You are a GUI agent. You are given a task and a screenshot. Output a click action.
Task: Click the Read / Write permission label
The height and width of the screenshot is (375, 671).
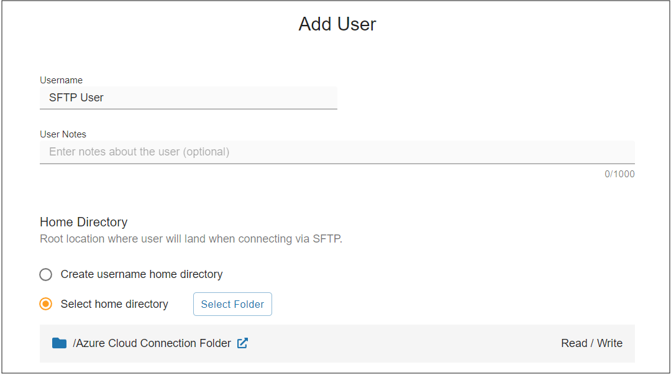click(592, 343)
